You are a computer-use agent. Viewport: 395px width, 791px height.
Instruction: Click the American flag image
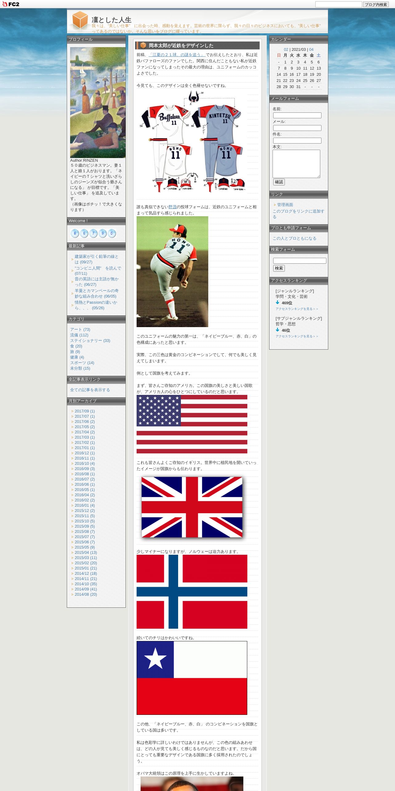[x=192, y=424]
